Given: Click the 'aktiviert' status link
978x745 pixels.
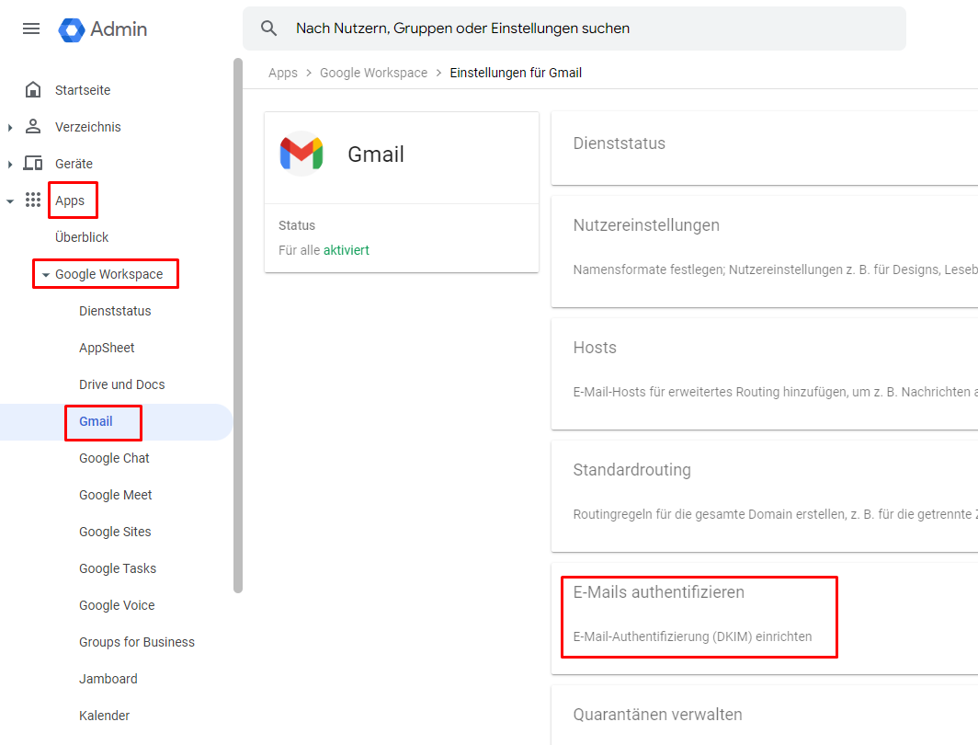Looking at the screenshot, I should coord(347,250).
